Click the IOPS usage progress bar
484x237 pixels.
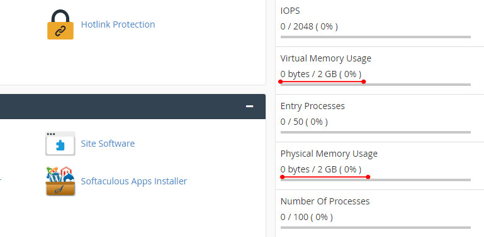(376, 37)
